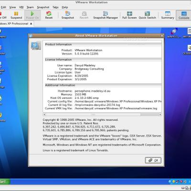Click Host OS version 2.6.10-2-686-smp

pos(86,98)
